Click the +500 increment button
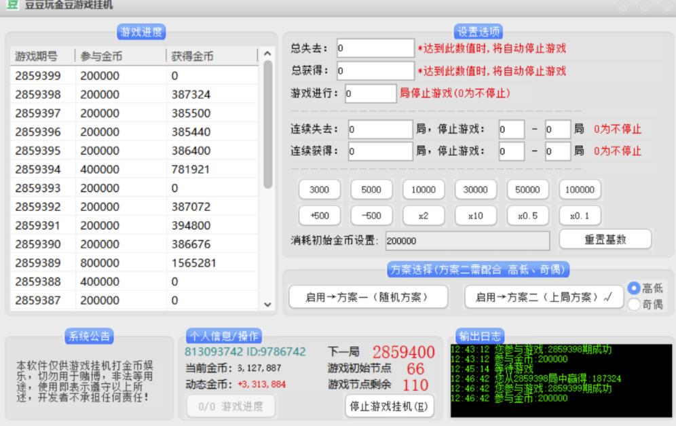This screenshot has width=676, height=426. (x=319, y=214)
